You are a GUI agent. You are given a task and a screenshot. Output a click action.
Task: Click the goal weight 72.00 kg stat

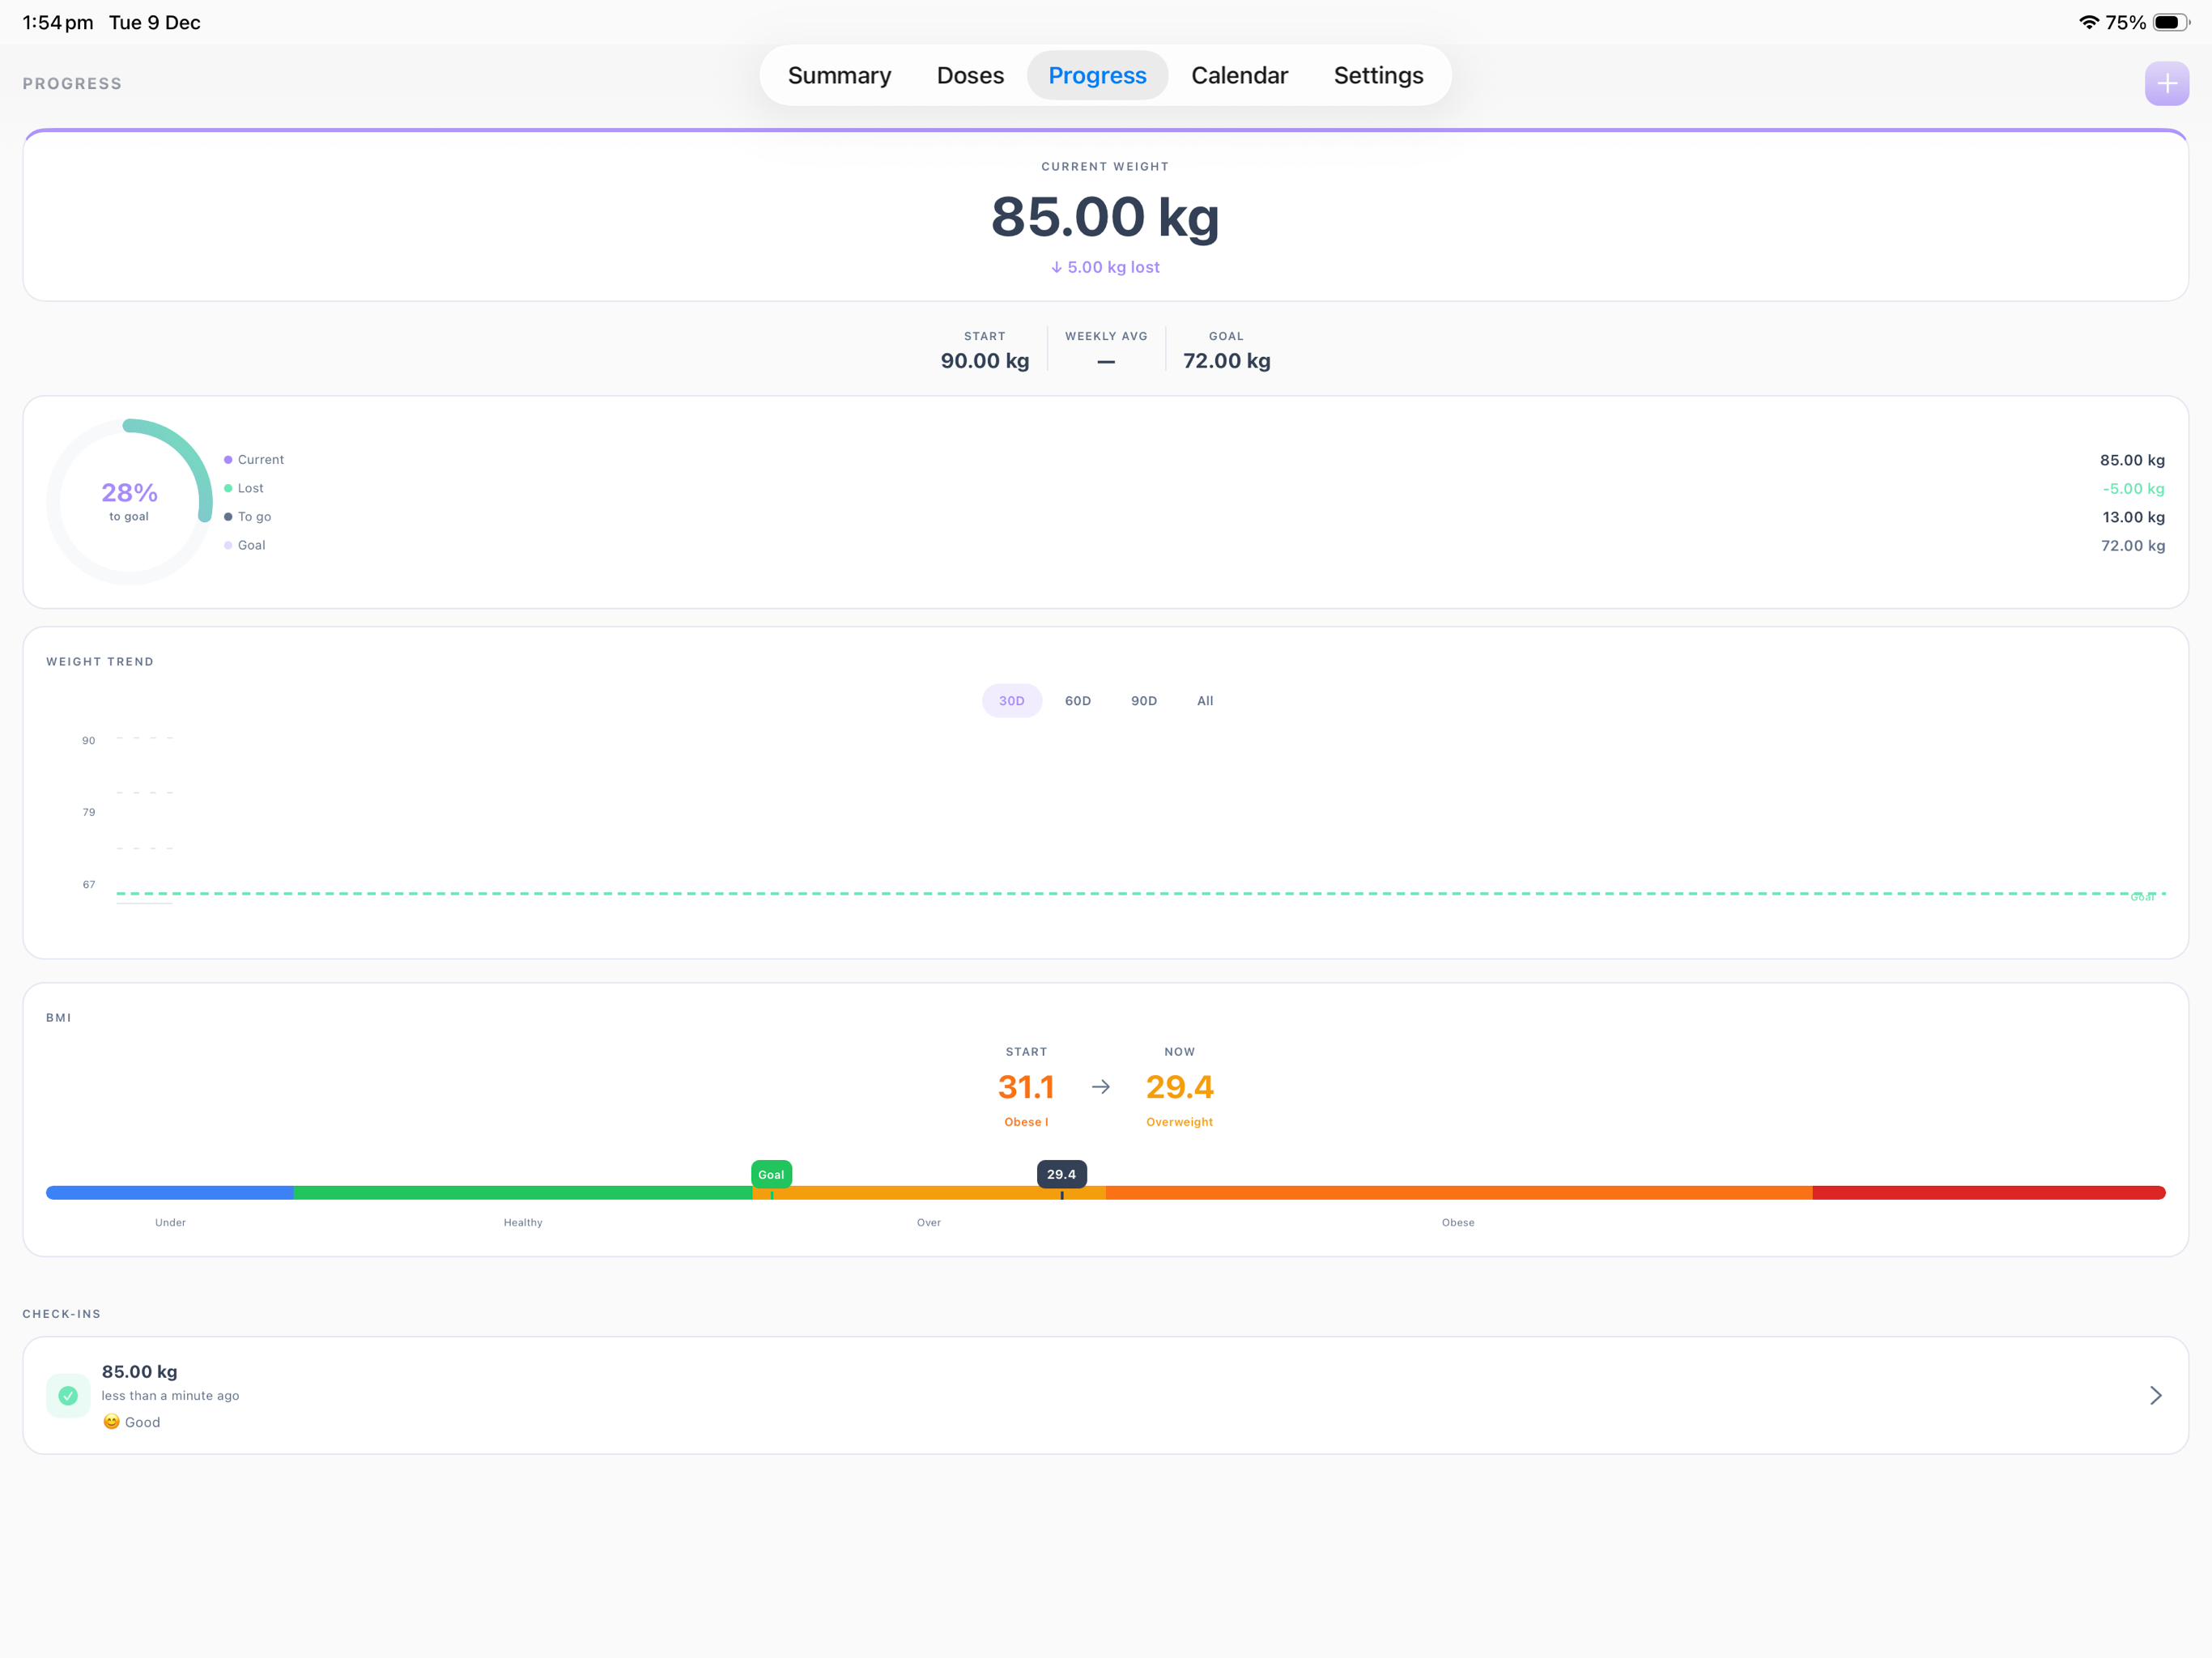(x=1226, y=361)
